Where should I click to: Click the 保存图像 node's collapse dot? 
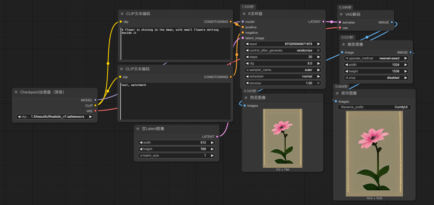[337, 93]
